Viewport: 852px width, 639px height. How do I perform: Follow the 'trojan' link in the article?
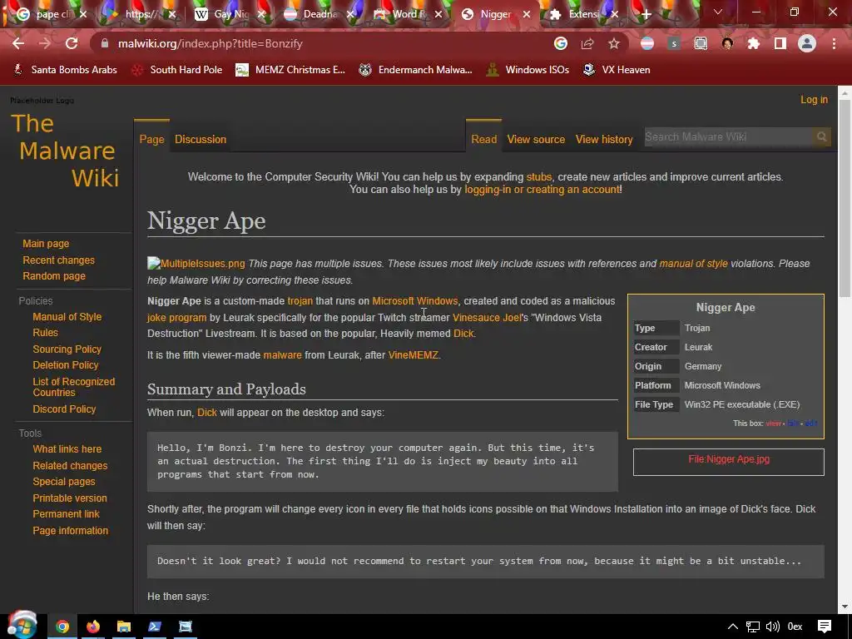point(300,301)
